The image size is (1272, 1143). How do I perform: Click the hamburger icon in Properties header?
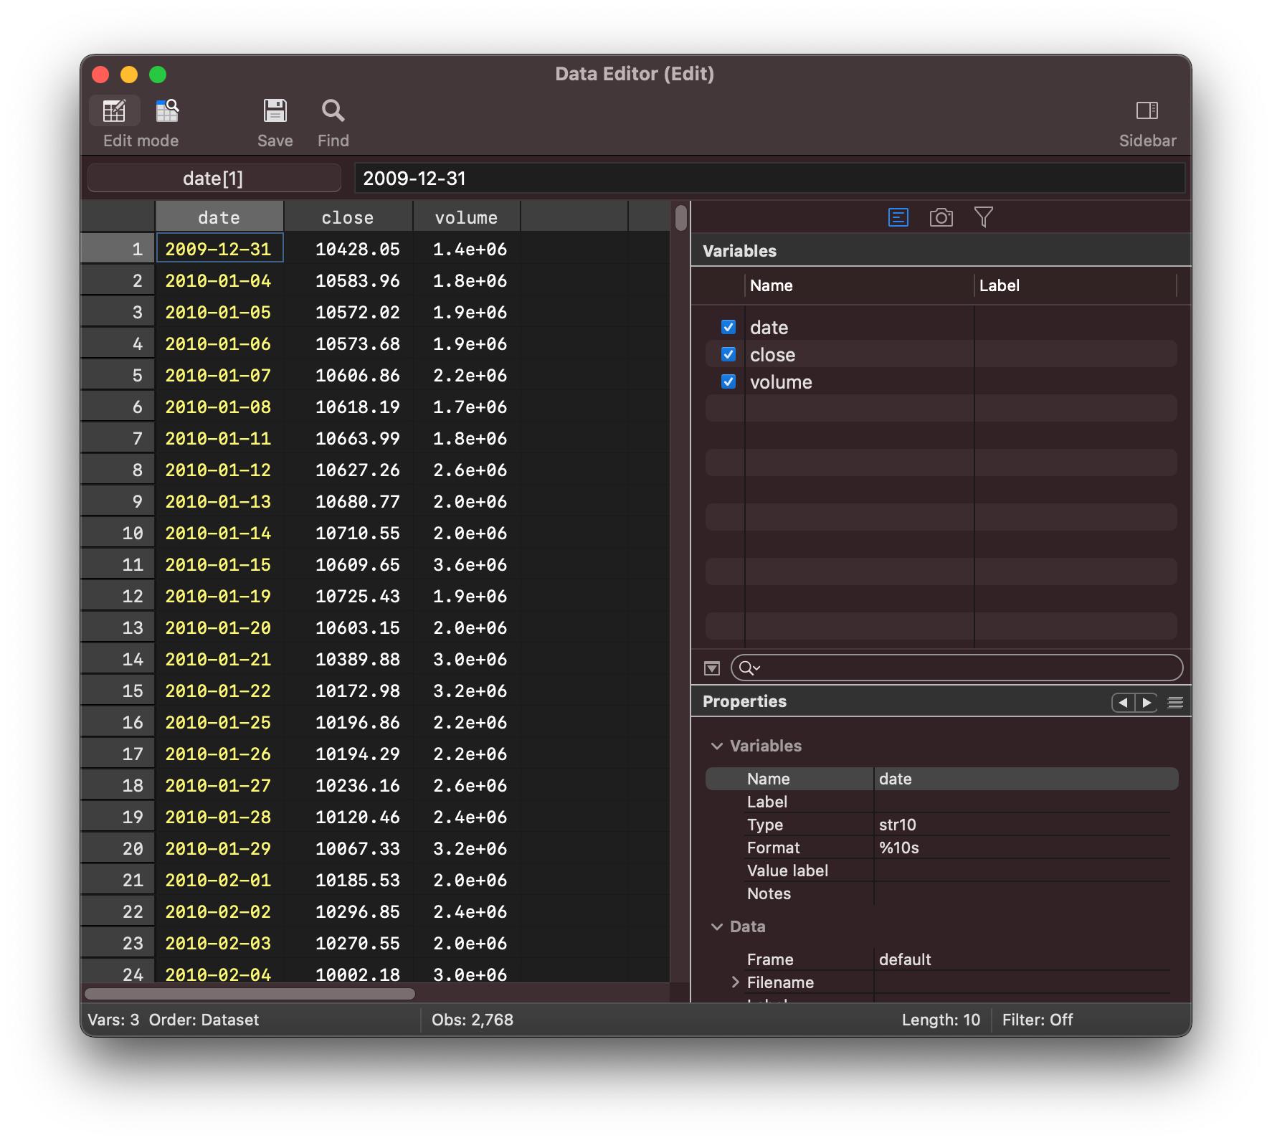point(1174,703)
